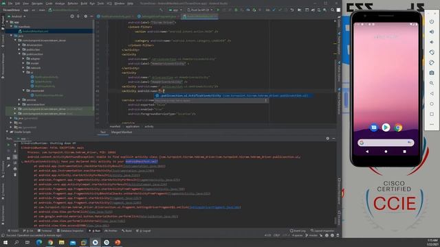Open Database Inspector tool window tab
The width and height of the screenshot is (440, 247).
[x=70, y=231]
